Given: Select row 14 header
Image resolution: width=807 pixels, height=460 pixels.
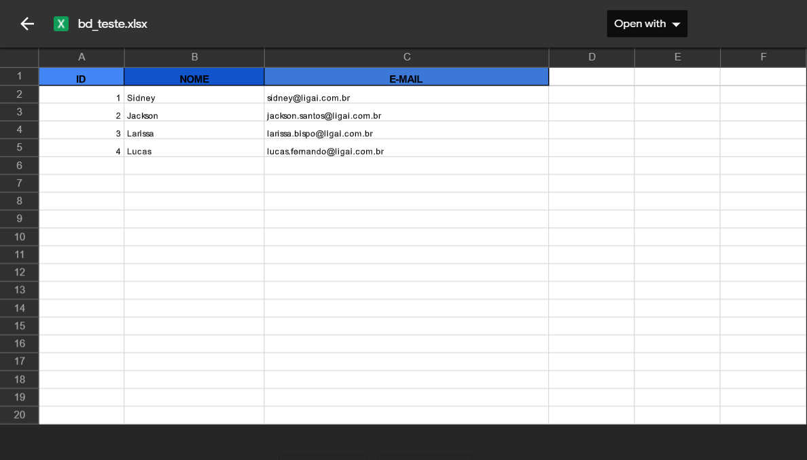Looking at the screenshot, I should pos(19,308).
